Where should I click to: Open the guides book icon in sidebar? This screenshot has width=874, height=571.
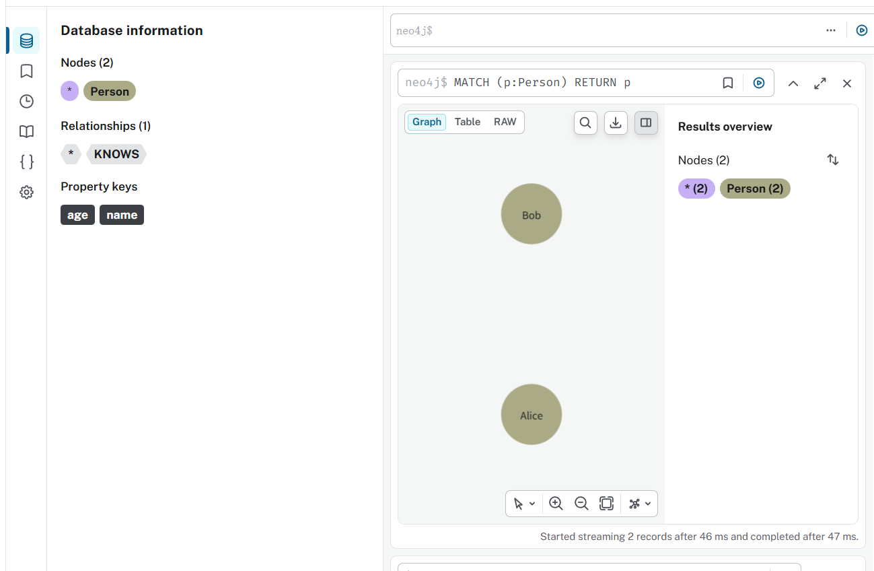click(x=26, y=132)
